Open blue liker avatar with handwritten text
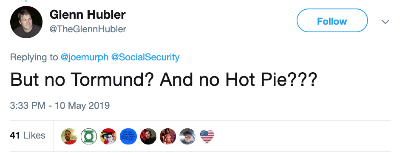The image size is (408, 153). (128, 136)
